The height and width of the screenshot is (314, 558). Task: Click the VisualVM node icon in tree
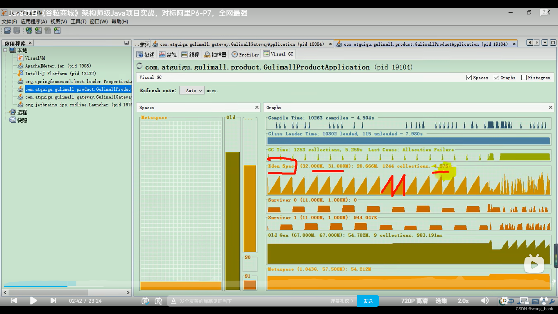[x=20, y=58]
